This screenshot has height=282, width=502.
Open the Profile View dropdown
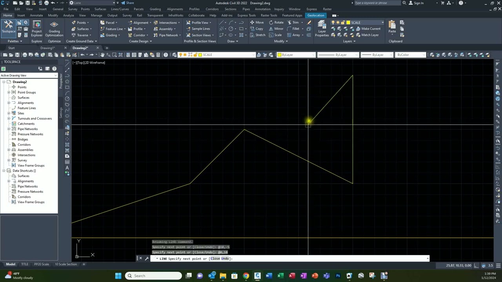click(198, 22)
